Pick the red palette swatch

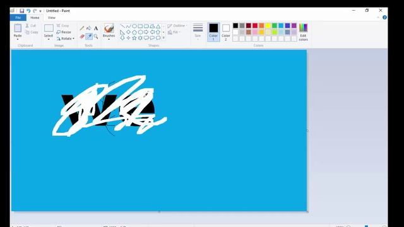(x=255, y=25)
